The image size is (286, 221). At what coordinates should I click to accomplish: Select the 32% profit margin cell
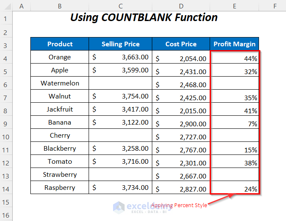[x=235, y=70]
